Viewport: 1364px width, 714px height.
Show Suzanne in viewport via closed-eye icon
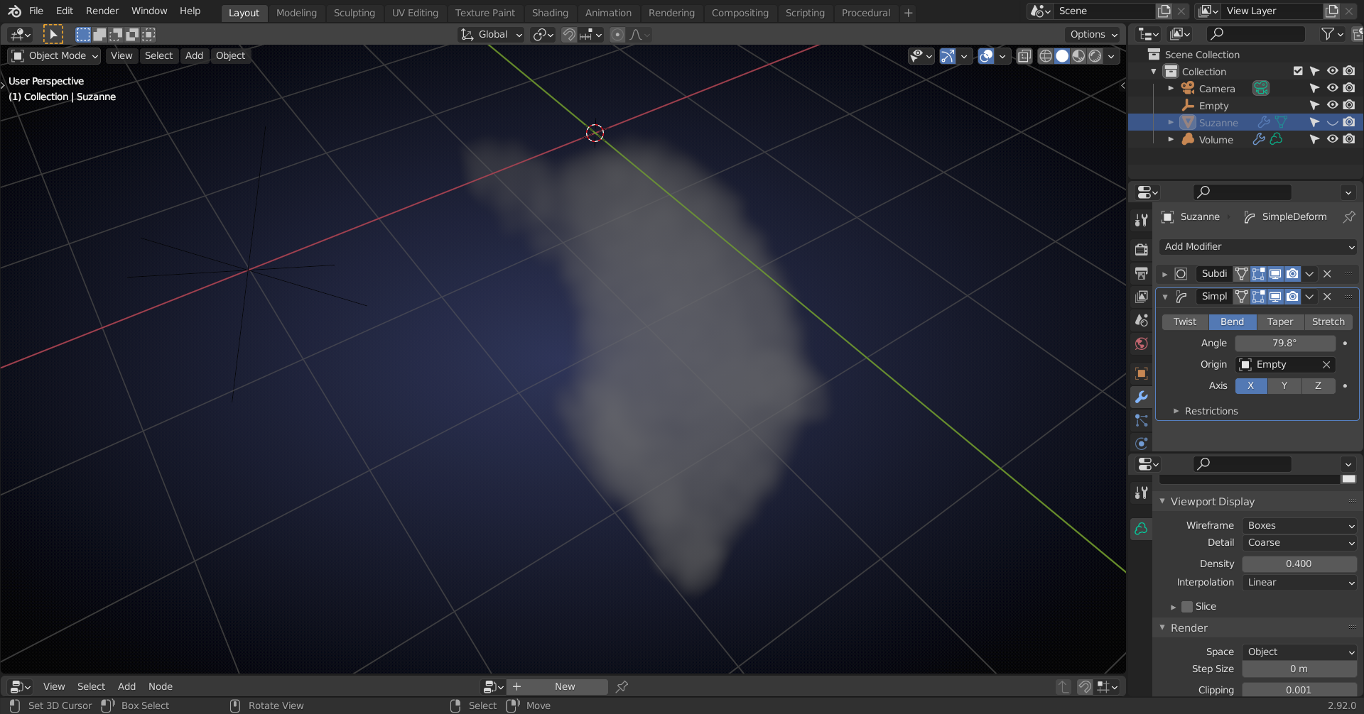click(1332, 123)
